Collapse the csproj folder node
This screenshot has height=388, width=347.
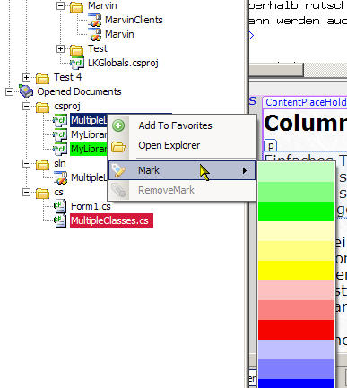[26, 106]
